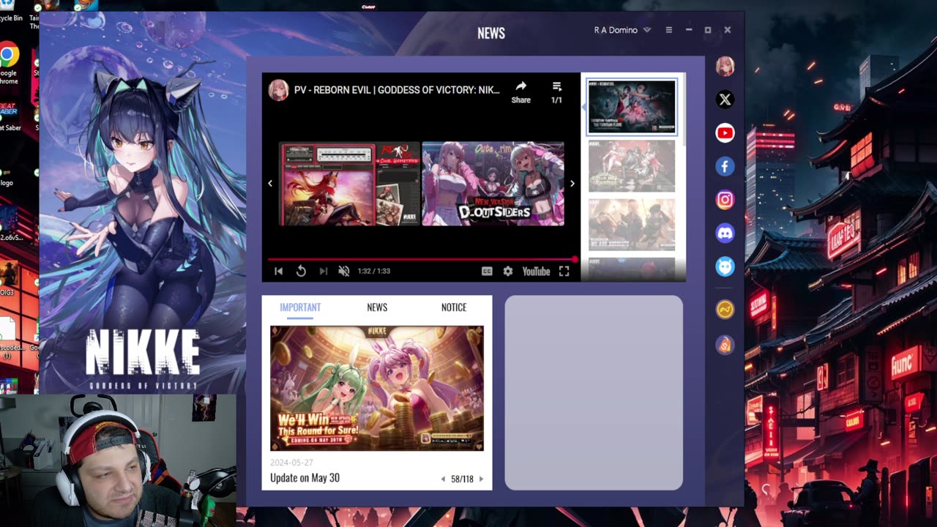Open the Update on May 30 article
The image size is (937, 527).
tap(305, 478)
